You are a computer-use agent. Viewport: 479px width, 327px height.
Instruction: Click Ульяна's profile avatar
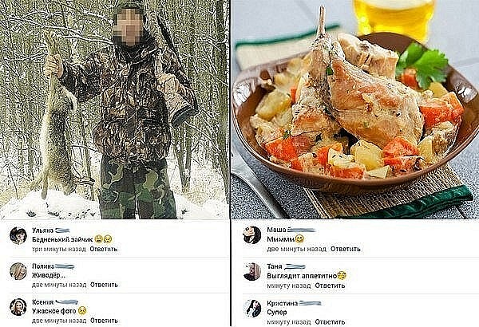18,236
